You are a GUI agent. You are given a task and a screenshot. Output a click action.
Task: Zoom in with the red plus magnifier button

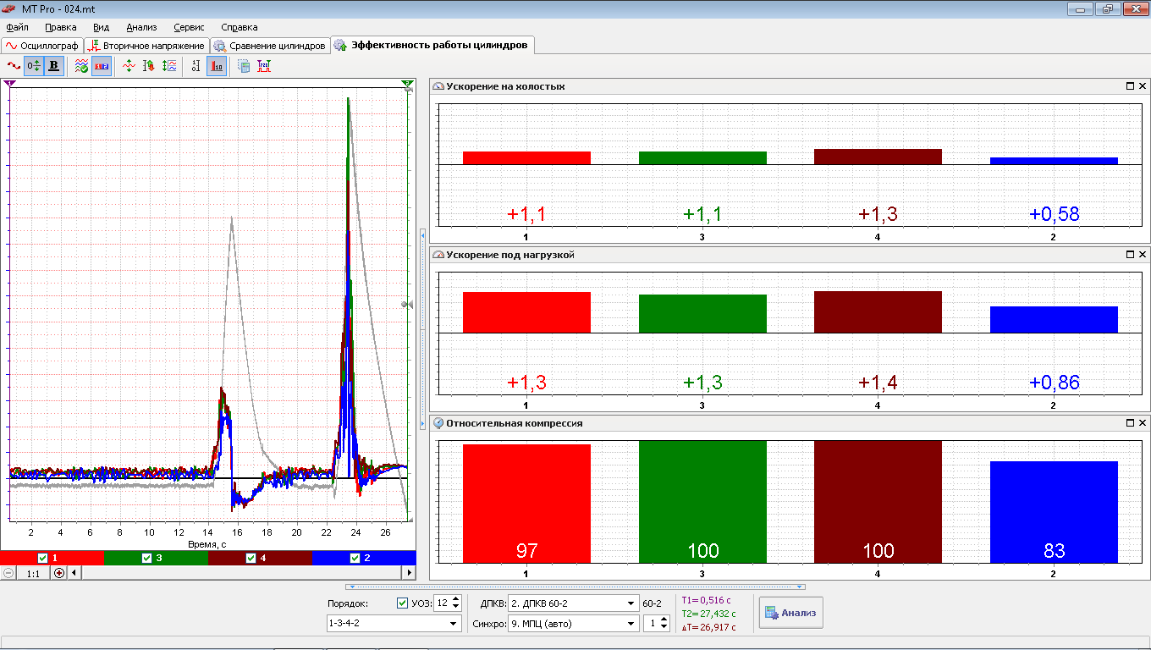[59, 573]
